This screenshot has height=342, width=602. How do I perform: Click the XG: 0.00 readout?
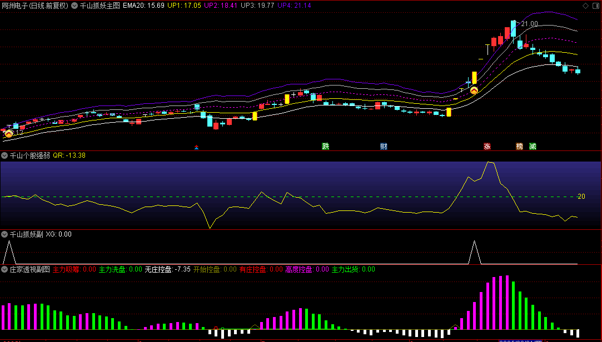pos(59,234)
